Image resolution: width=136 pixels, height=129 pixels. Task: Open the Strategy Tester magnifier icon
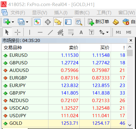(79, 22)
